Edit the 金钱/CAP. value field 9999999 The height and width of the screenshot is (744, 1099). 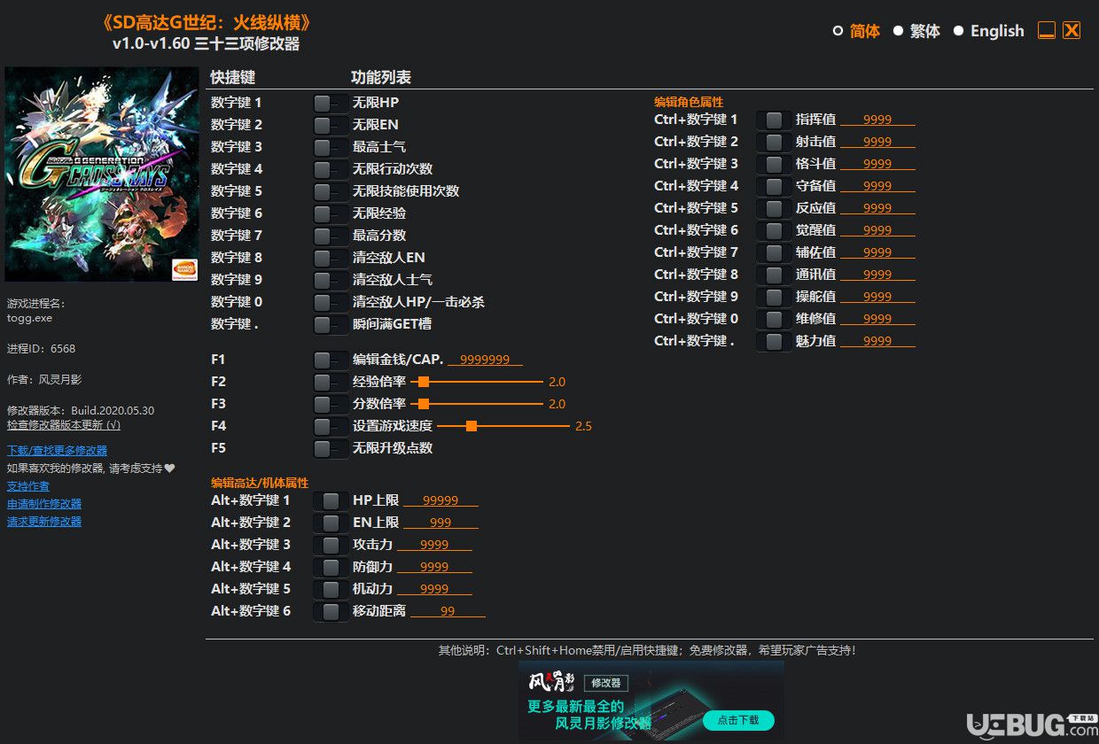click(485, 360)
